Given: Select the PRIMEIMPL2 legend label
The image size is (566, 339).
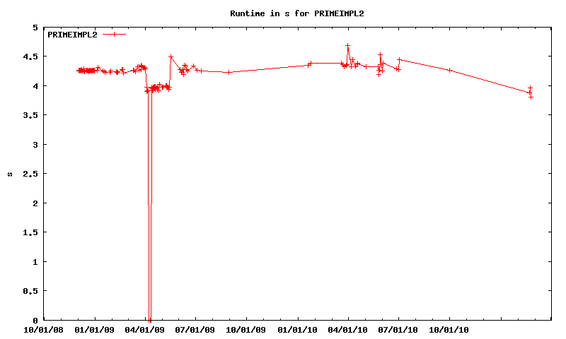Looking at the screenshot, I should [71, 35].
